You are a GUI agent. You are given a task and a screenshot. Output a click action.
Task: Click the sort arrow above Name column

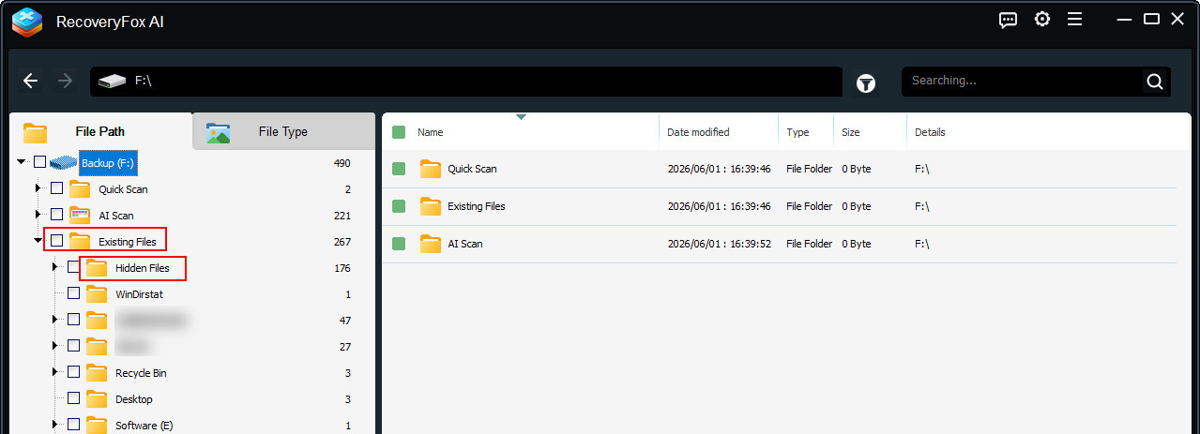pos(521,117)
